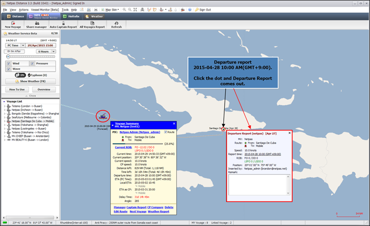
Task: Click the Weather Service Beta sun icon
Action: coord(5,33)
